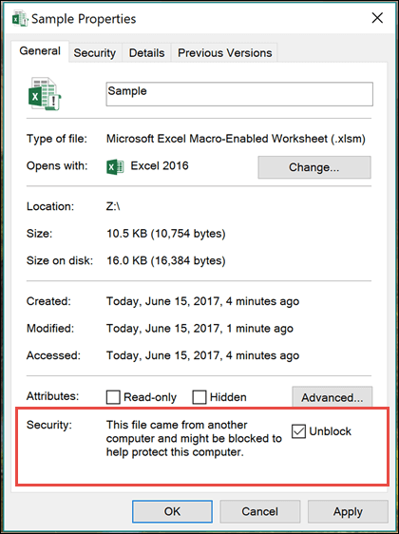Open the Advanced... attributes dialog
Viewport: 399px width, 534px height.
point(332,397)
